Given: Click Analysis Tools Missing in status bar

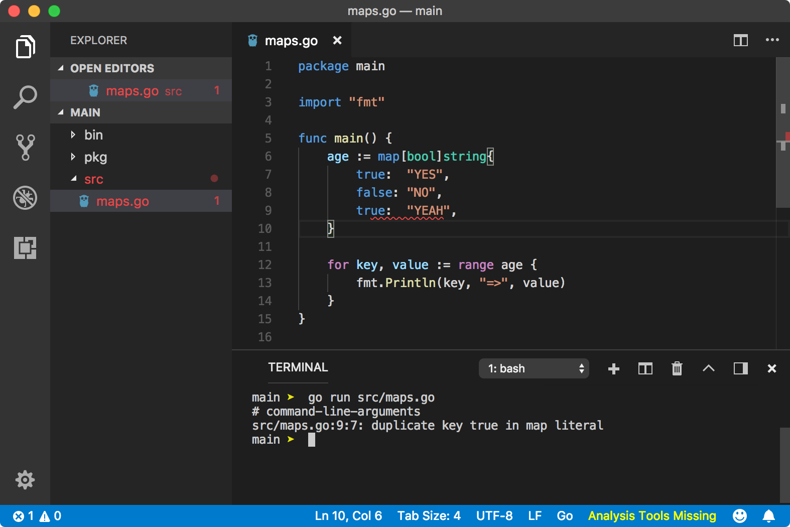Looking at the screenshot, I should click(652, 516).
